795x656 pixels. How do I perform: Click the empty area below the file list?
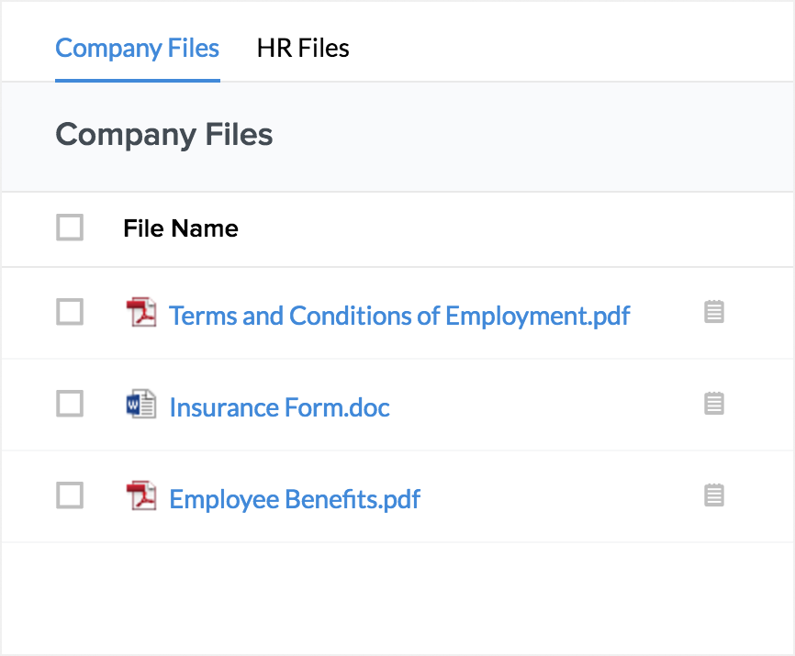[395, 596]
